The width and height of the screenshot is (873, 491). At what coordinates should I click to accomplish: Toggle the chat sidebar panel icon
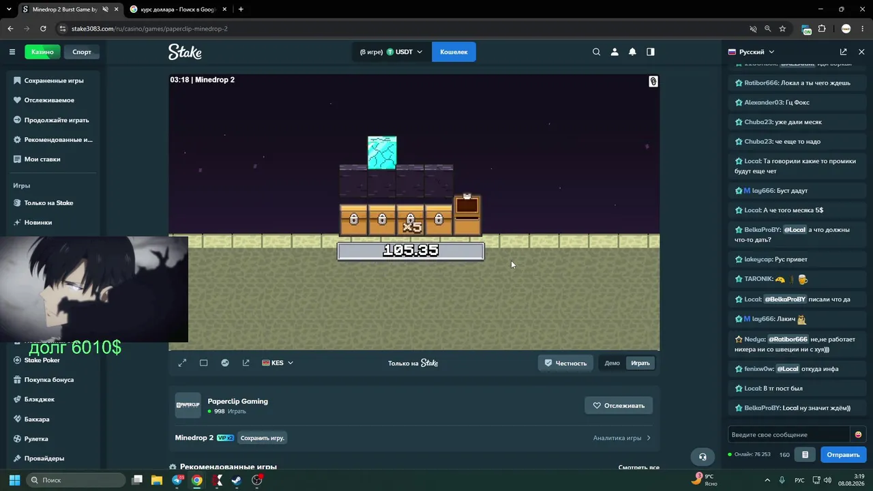(x=651, y=52)
